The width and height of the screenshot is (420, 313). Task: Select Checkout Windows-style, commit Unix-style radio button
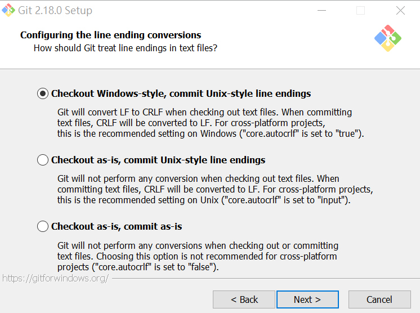click(43, 94)
